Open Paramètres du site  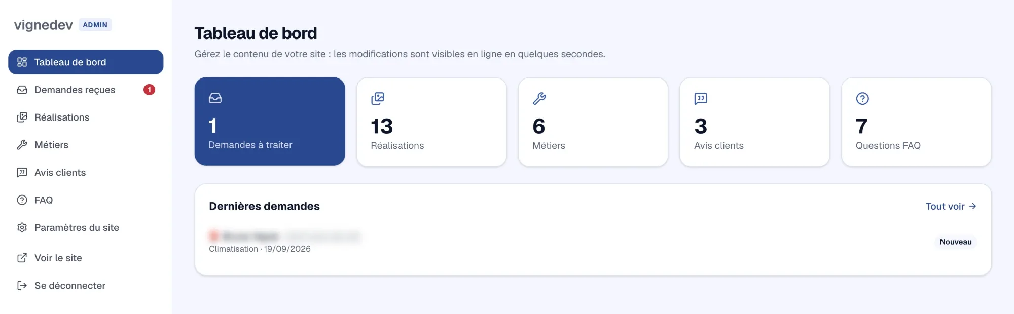[x=86, y=228]
